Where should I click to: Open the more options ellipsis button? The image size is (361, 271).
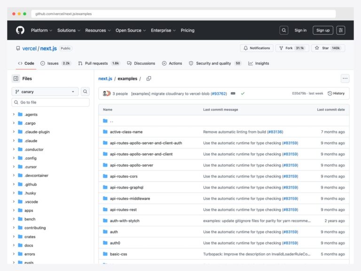coord(345,79)
